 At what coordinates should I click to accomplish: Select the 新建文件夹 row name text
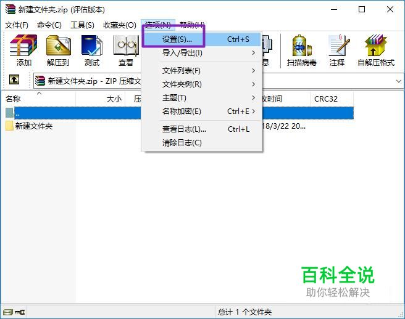pos(34,126)
